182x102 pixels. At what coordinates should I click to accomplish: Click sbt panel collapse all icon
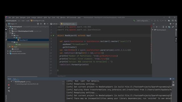(166, 27)
